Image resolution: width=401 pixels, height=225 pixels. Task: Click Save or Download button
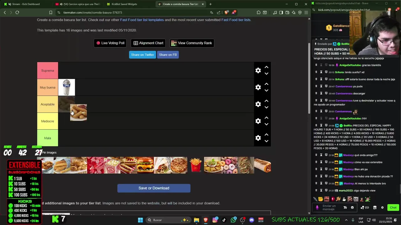154,188
